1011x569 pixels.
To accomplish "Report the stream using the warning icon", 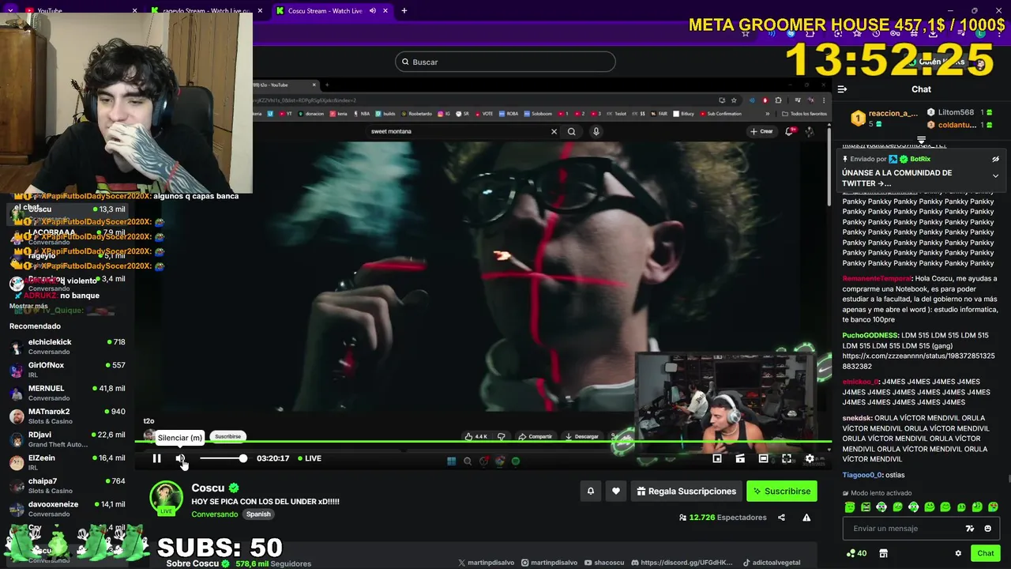I will click(x=806, y=518).
